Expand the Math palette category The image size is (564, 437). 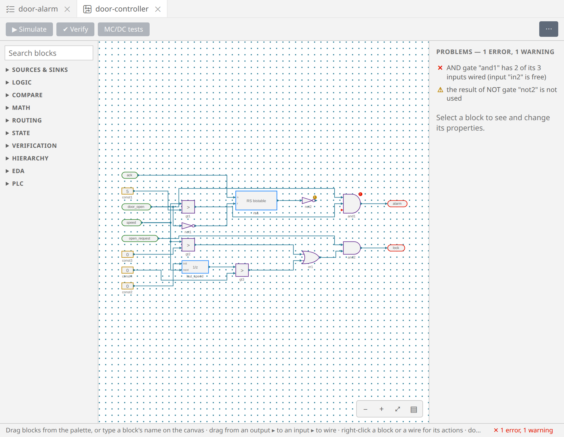tap(18, 108)
